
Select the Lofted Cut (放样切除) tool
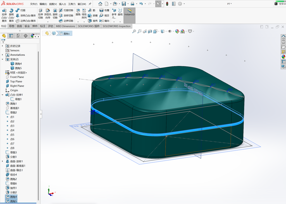point(66,16)
